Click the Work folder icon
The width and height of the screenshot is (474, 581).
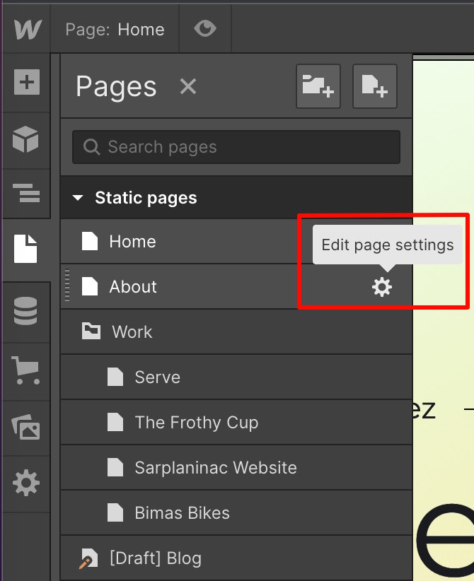tap(91, 331)
